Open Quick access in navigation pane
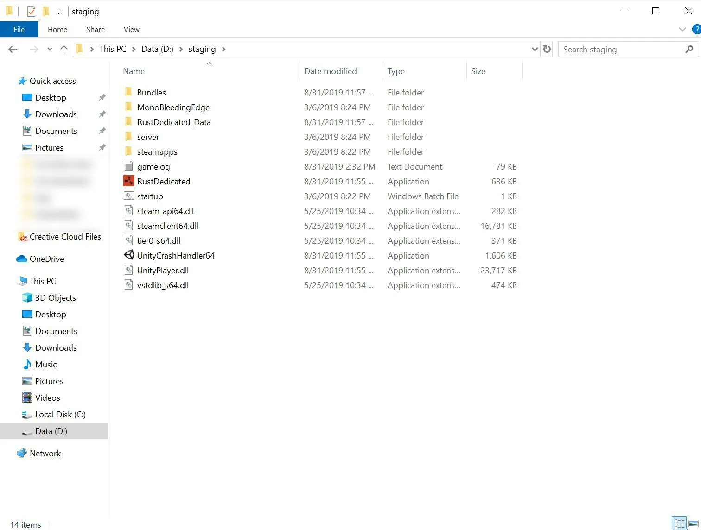Viewport: 701px width, 530px height. click(x=52, y=81)
